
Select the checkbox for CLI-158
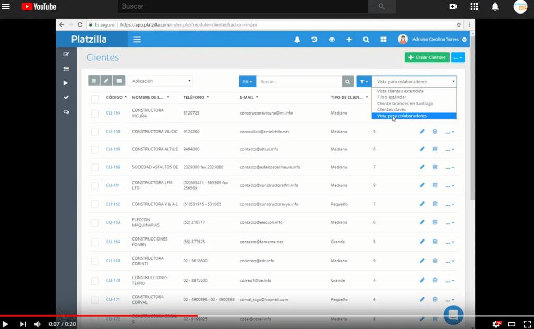click(95, 132)
